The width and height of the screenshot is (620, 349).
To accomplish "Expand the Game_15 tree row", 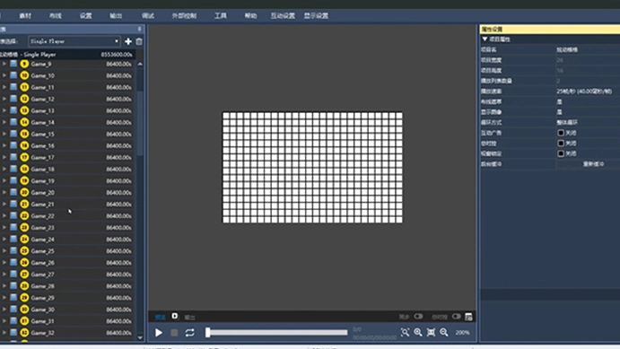I will 4,134.
